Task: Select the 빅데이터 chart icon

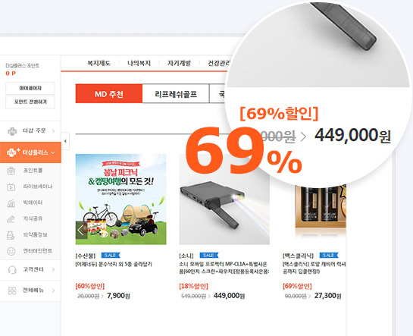Action: (x=11, y=203)
